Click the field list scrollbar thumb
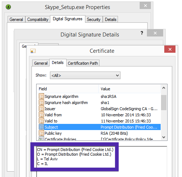Viewport: 182px width, 177px height. click(x=164, y=103)
